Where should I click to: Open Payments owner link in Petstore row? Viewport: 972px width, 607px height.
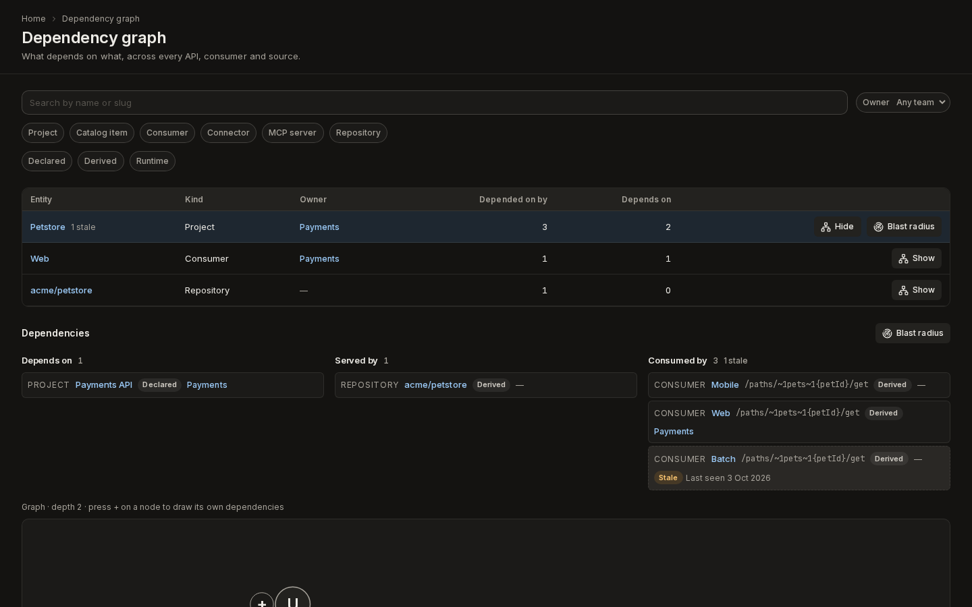tap(319, 227)
